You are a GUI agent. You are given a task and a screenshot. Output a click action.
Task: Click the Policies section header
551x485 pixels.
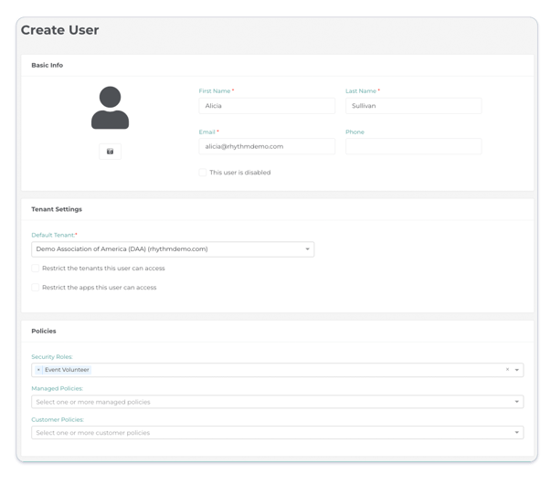pyautogui.click(x=44, y=332)
